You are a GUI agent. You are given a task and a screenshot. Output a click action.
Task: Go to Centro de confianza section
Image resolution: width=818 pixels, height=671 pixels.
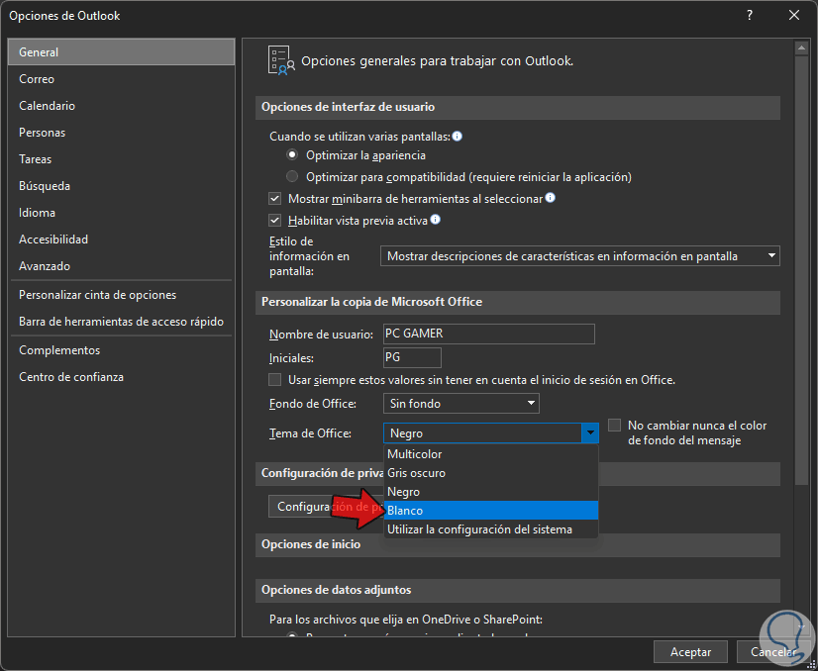tap(71, 377)
